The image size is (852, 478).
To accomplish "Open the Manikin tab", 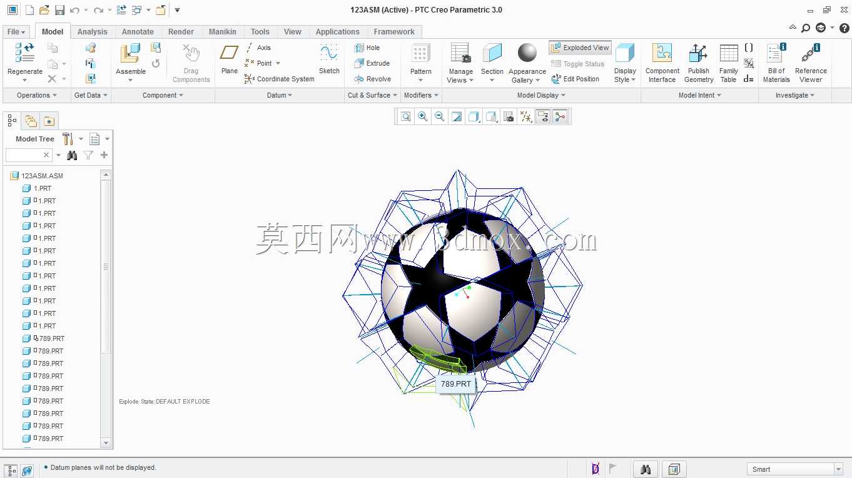I will tap(223, 32).
